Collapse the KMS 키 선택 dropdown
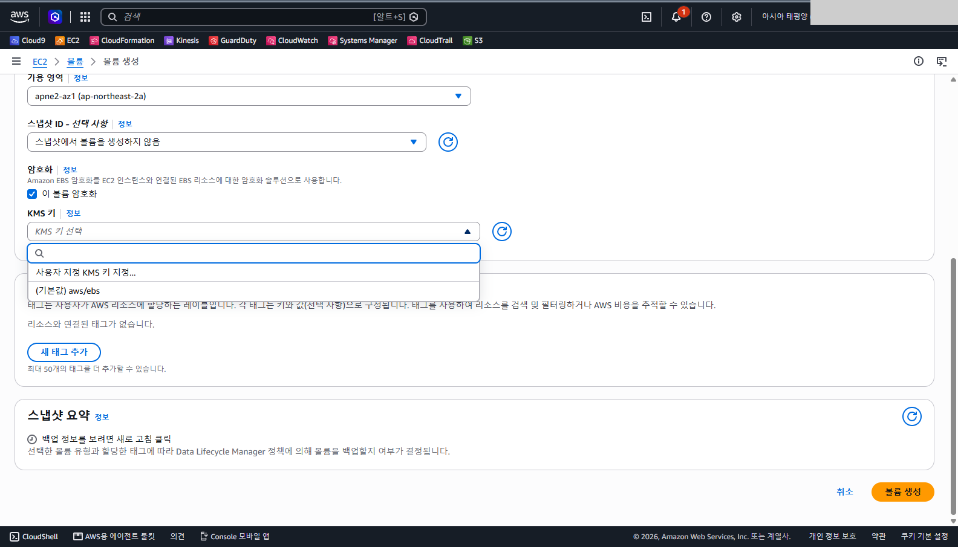 tap(253, 231)
